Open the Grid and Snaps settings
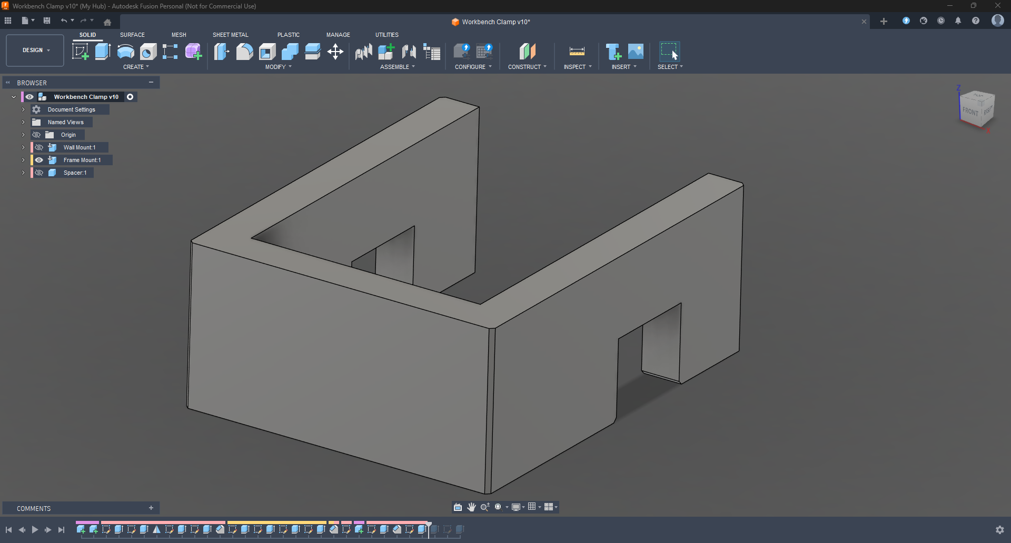Screen dimensions: 1011x543 pyautogui.click(x=534, y=507)
